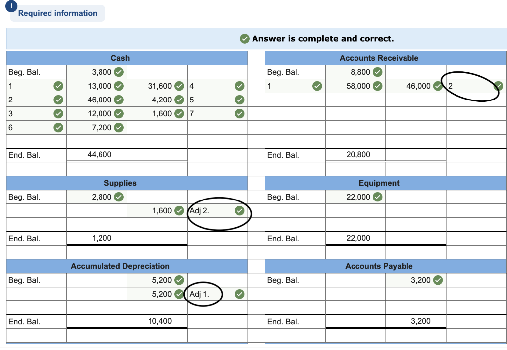Open the Cash debit transaction 3 dropdown
Viewport: 507px width, 350px height.
pos(36,114)
